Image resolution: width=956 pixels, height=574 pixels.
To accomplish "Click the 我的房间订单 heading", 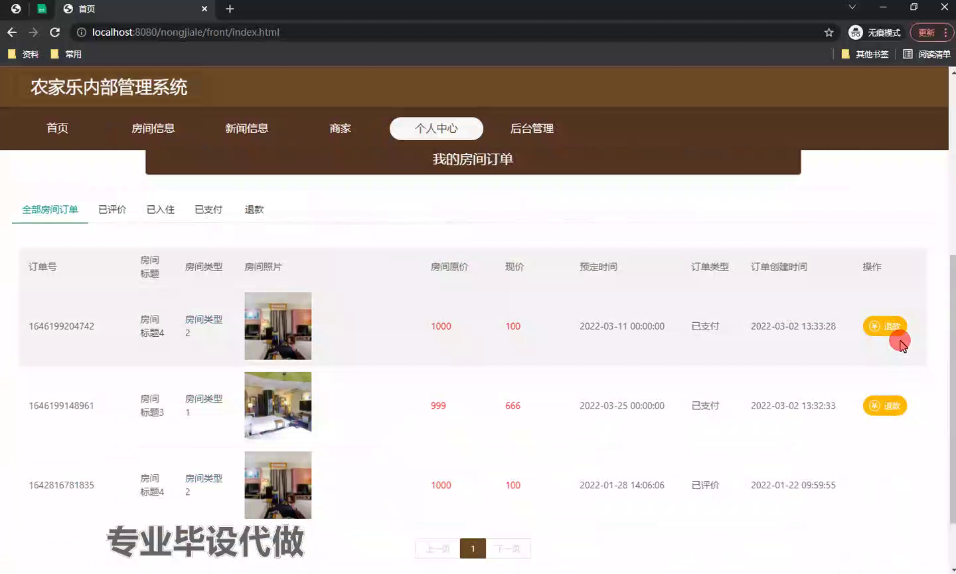I will click(473, 159).
